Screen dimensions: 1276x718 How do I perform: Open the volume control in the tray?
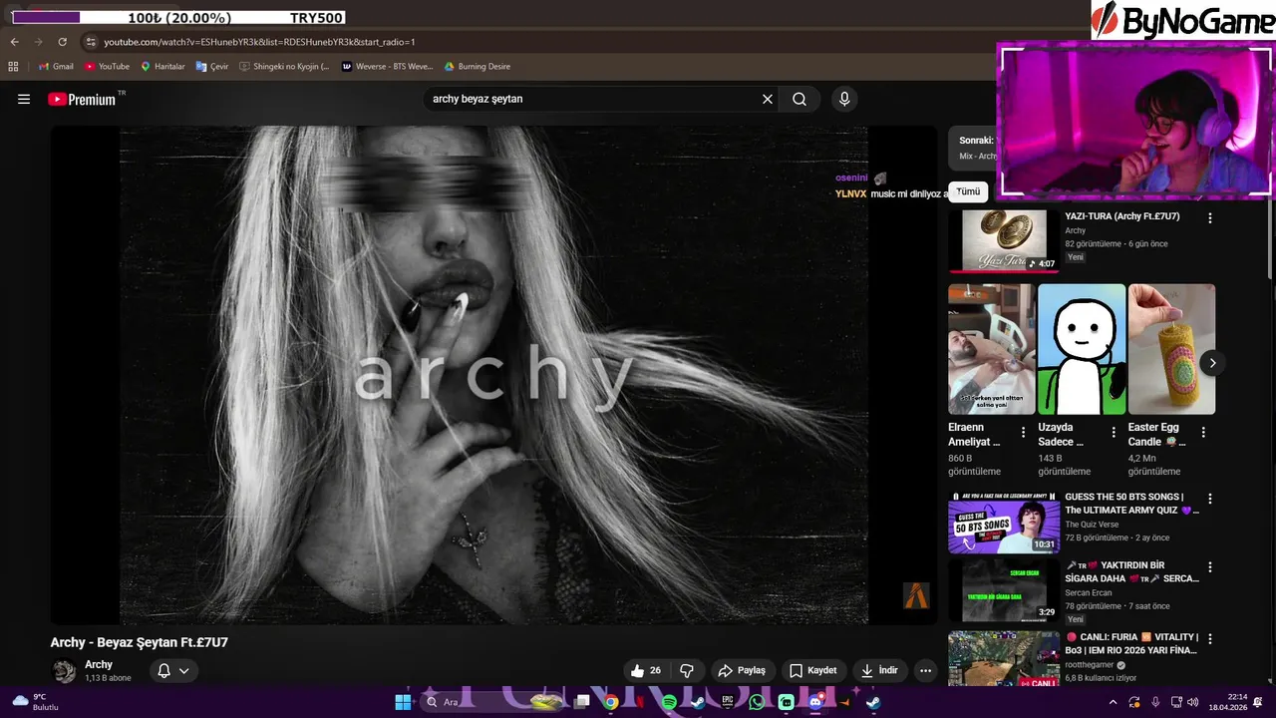[1192, 702]
